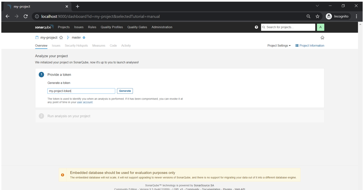This screenshot has width=364, height=190.
Task: Select the project Issues tab
Action: [56, 46]
